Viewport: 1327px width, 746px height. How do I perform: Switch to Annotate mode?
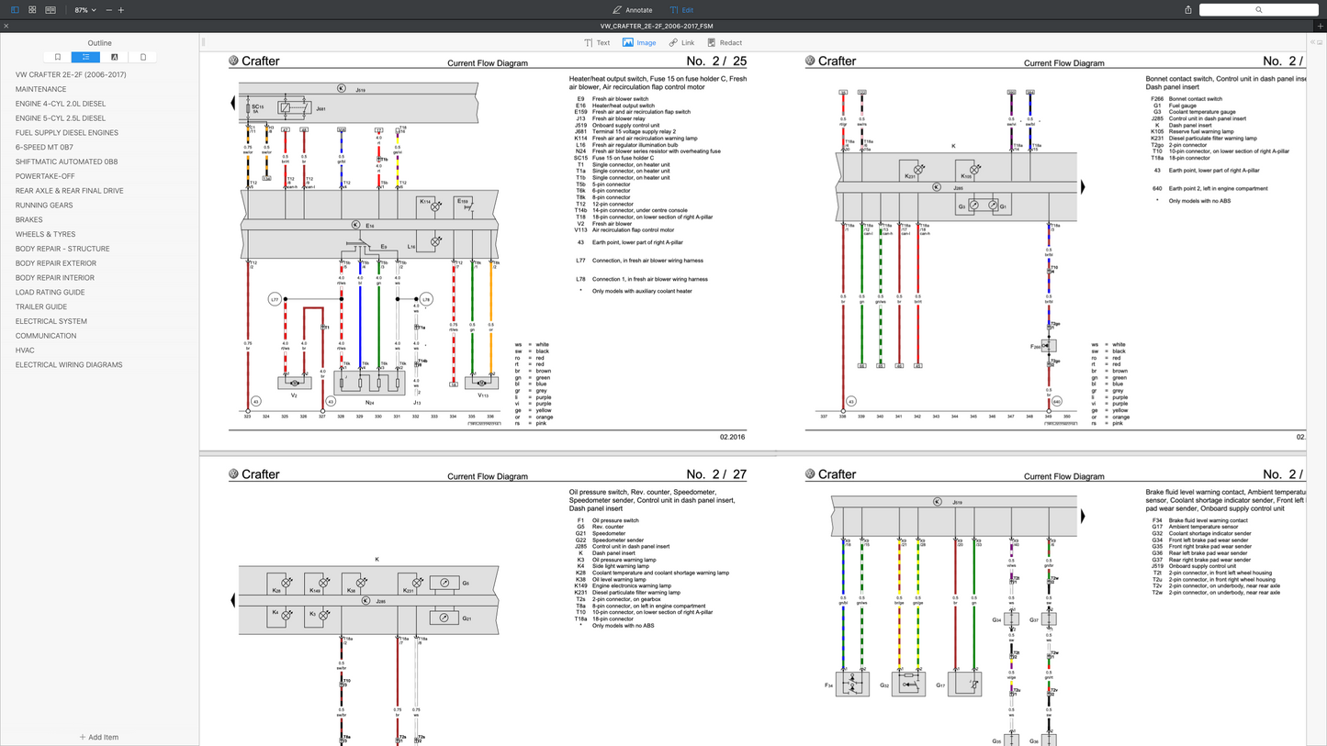click(632, 10)
